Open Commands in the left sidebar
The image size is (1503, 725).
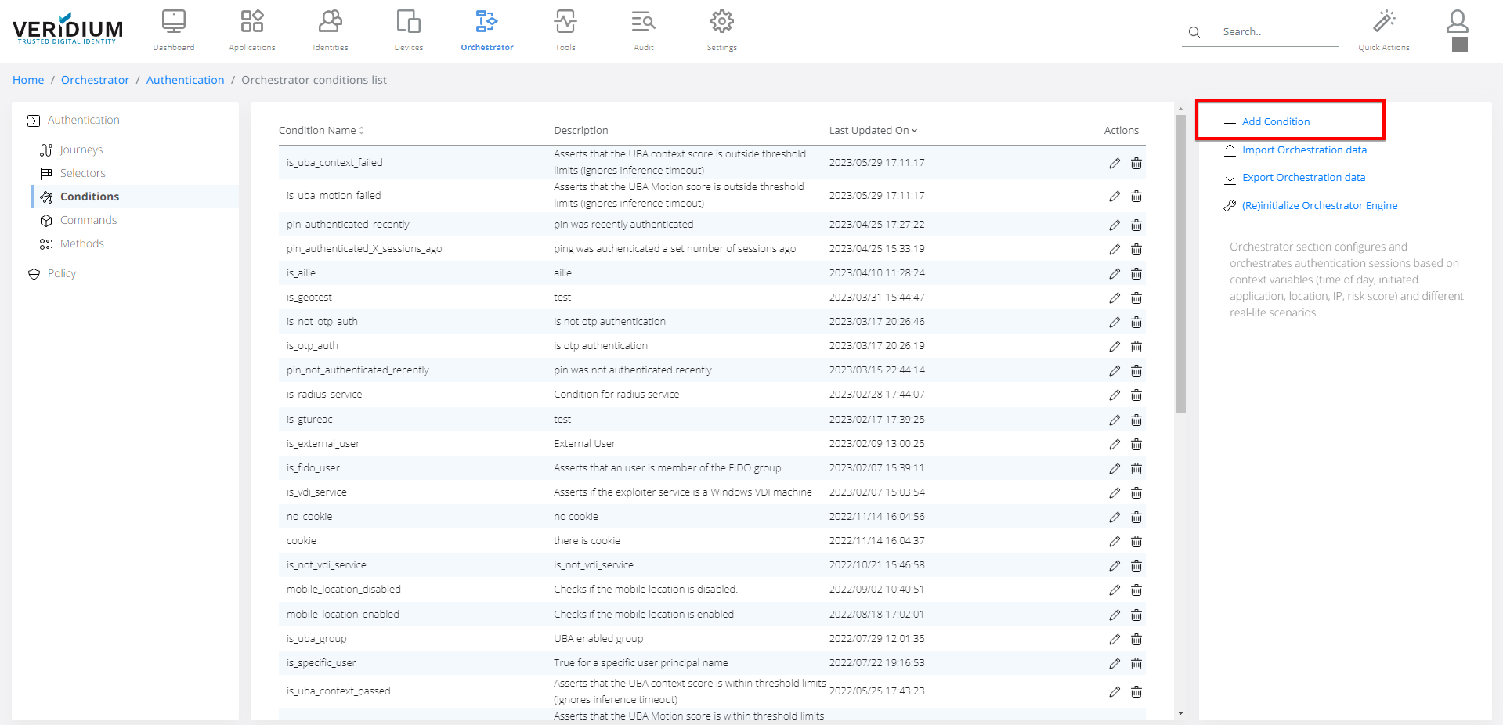88,220
